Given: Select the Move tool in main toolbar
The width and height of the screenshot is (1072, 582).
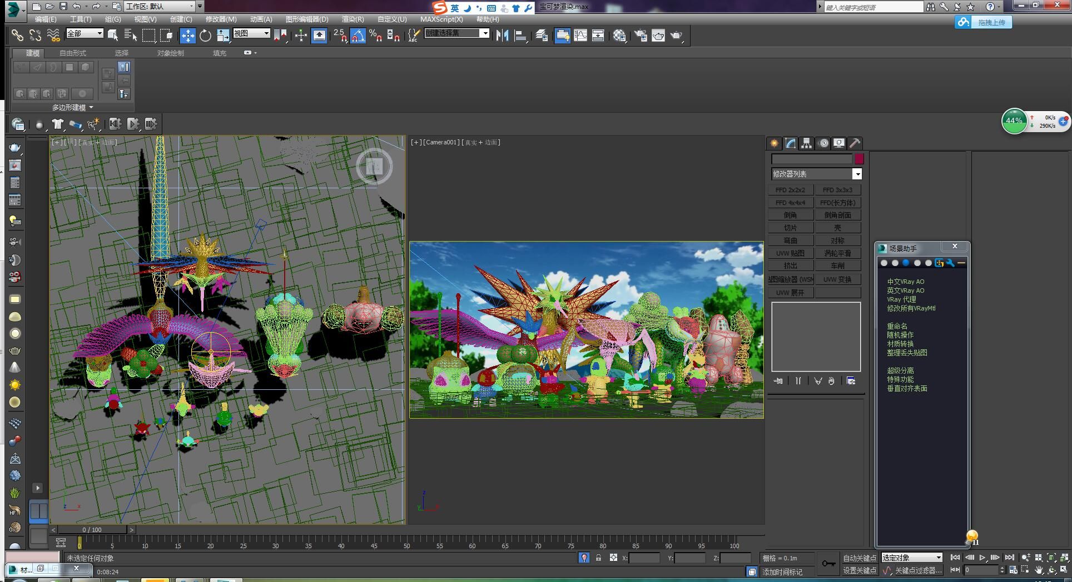Looking at the screenshot, I should (187, 36).
